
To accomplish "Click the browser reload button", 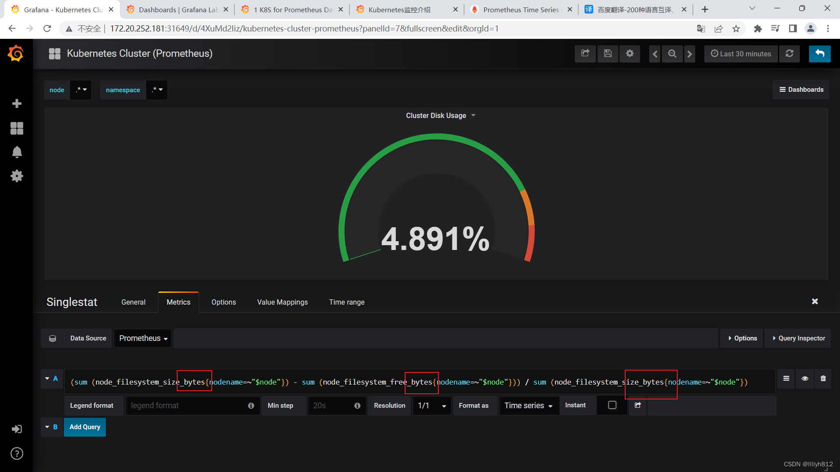I will [x=47, y=28].
